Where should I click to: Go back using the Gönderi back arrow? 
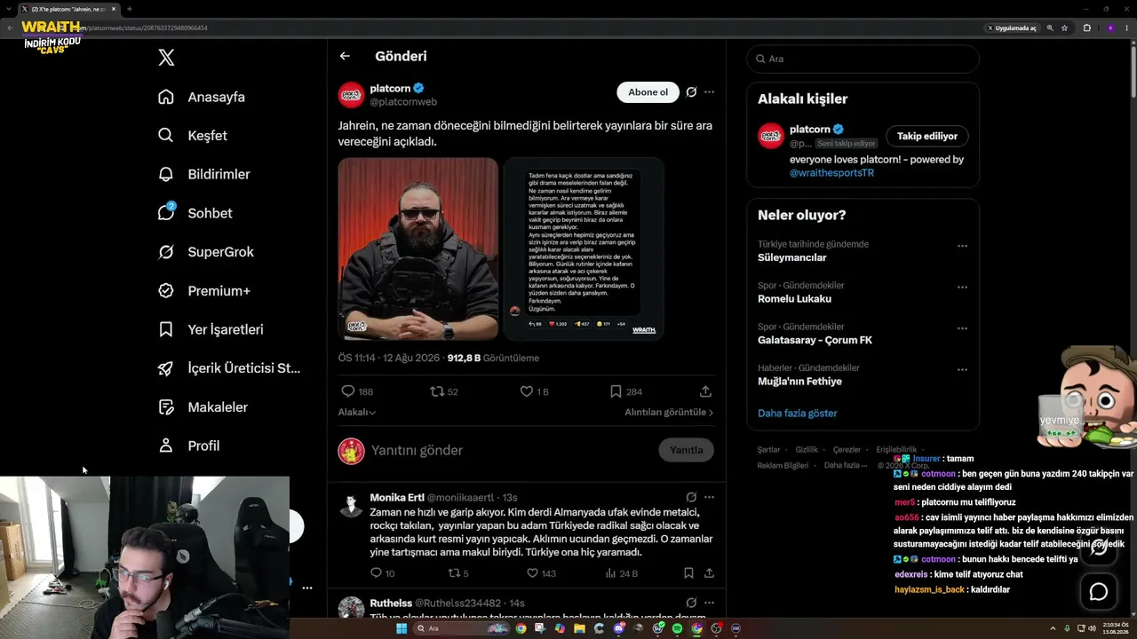click(345, 56)
